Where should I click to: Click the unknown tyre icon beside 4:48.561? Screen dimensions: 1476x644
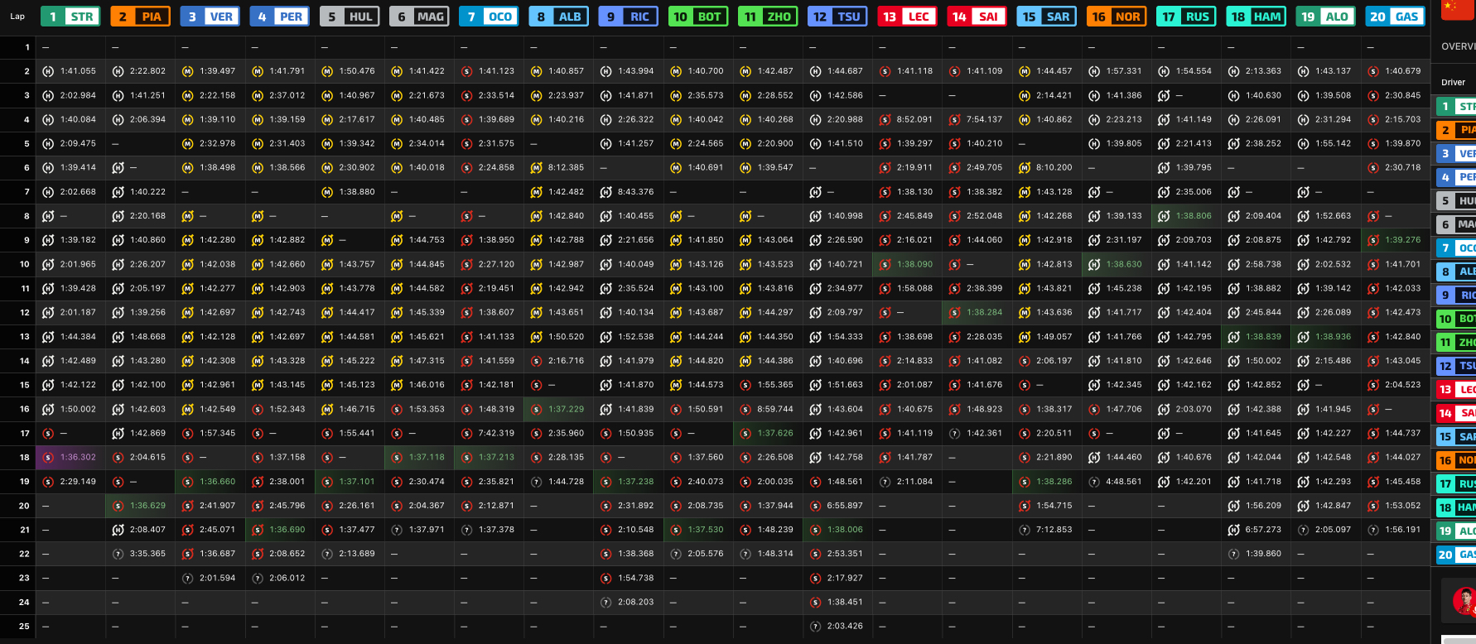coord(1094,482)
